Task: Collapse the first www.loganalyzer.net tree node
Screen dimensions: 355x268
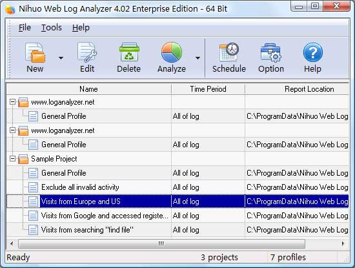Action: click(13, 102)
